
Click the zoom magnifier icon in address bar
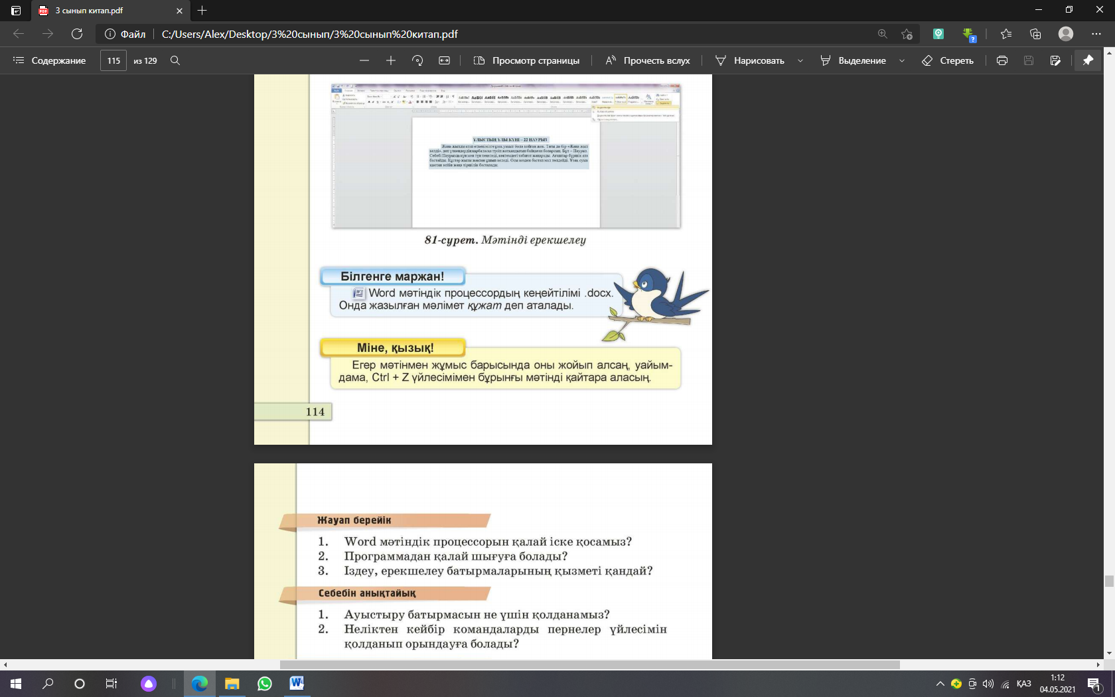point(882,34)
